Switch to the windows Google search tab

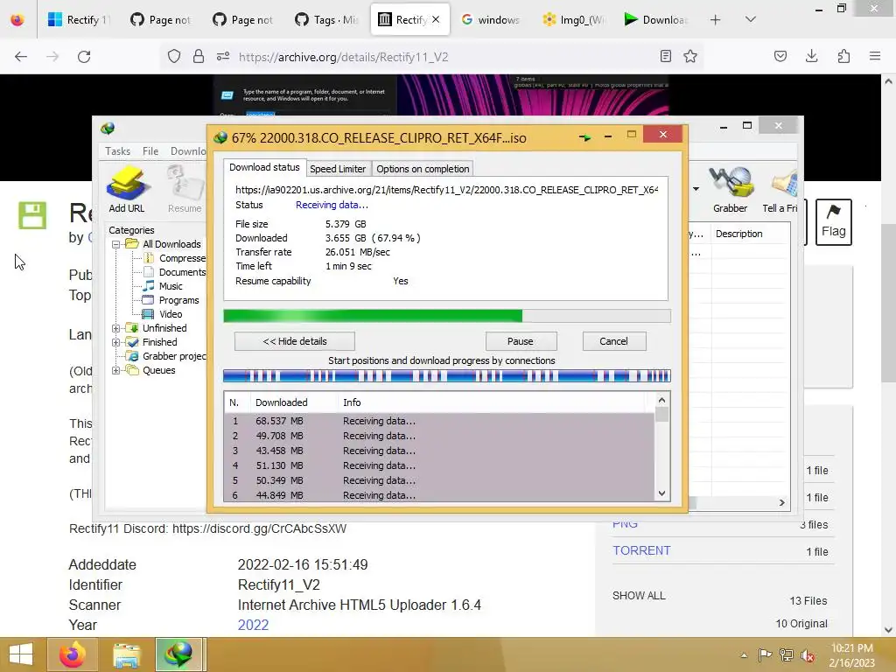point(490,20)
